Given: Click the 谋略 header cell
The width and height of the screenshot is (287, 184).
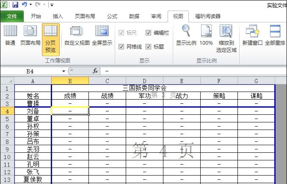Looking at the screenshot, I should click(x=256, y=96).
